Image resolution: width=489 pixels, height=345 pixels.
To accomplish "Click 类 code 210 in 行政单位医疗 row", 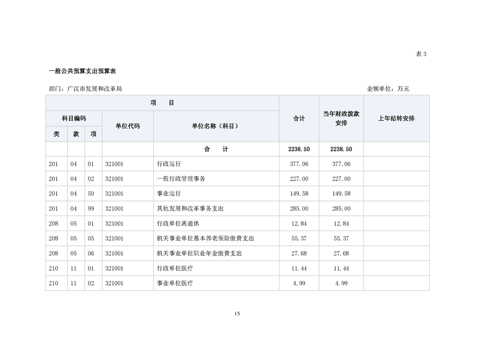I will 53,268.
